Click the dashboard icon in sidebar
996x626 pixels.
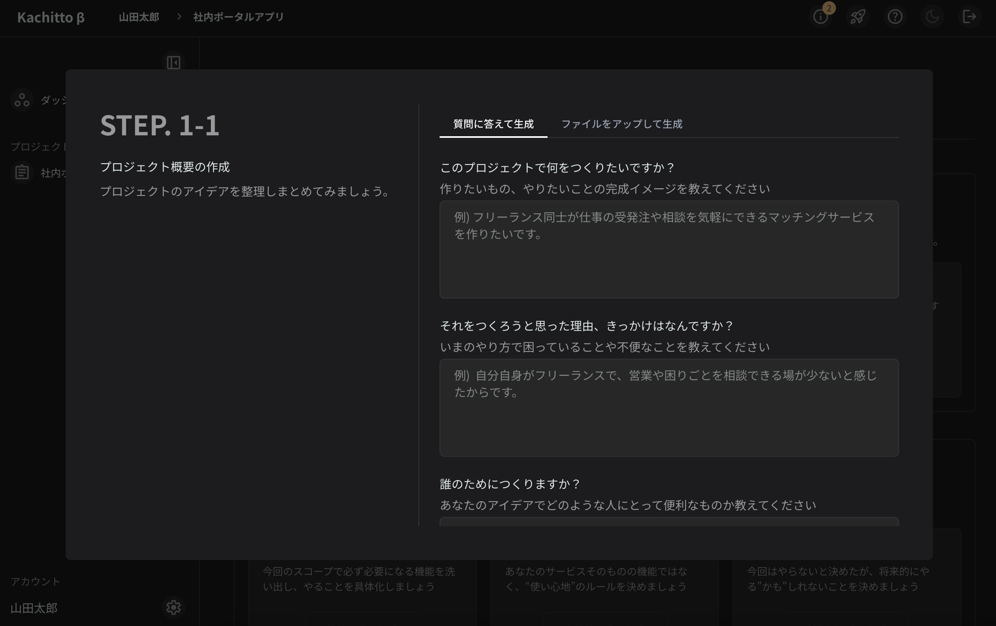point(22,100)
